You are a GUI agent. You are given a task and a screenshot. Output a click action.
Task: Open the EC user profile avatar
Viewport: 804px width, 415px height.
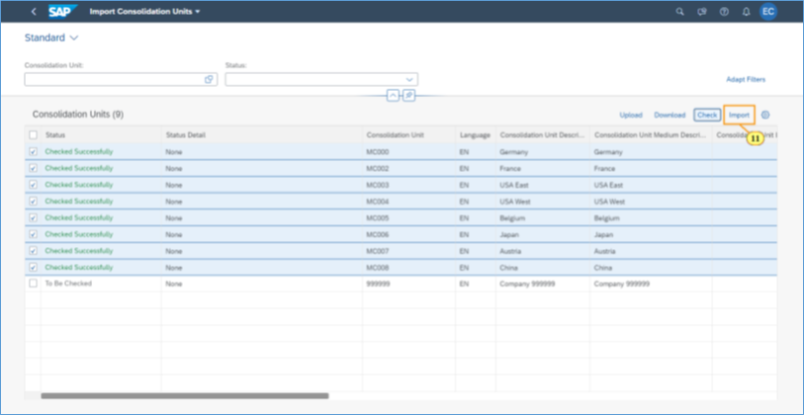point(768,12)
